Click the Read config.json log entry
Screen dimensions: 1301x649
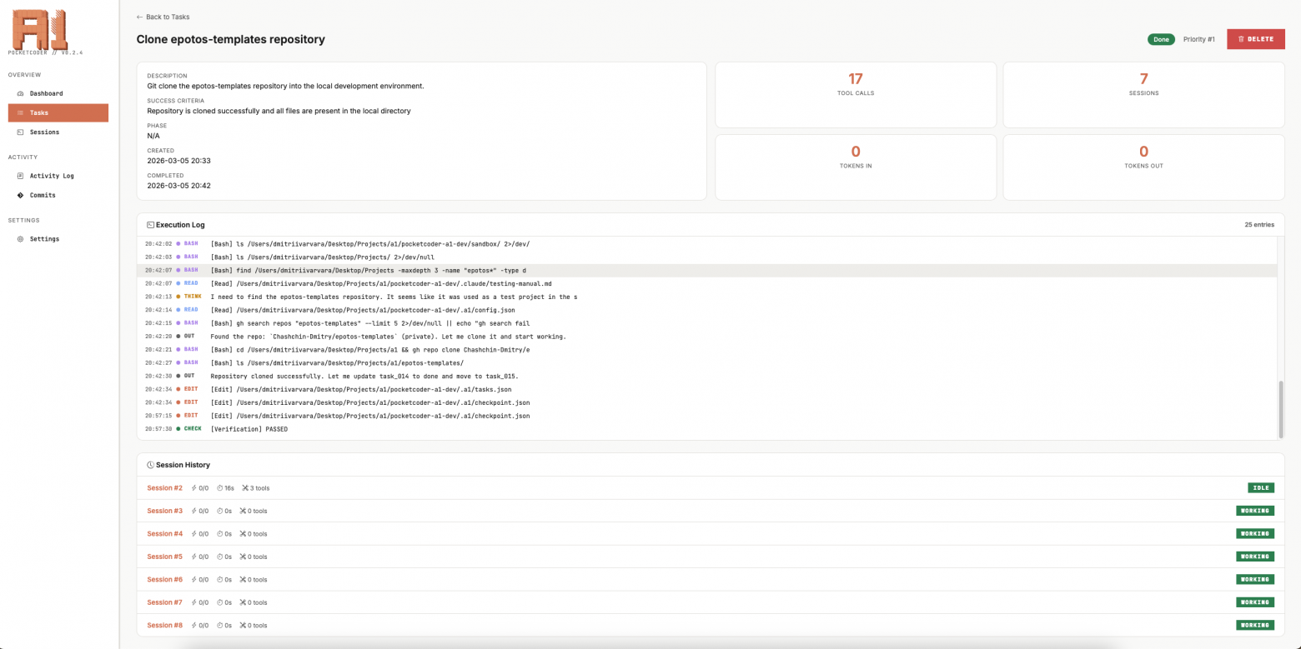(707, 310)
